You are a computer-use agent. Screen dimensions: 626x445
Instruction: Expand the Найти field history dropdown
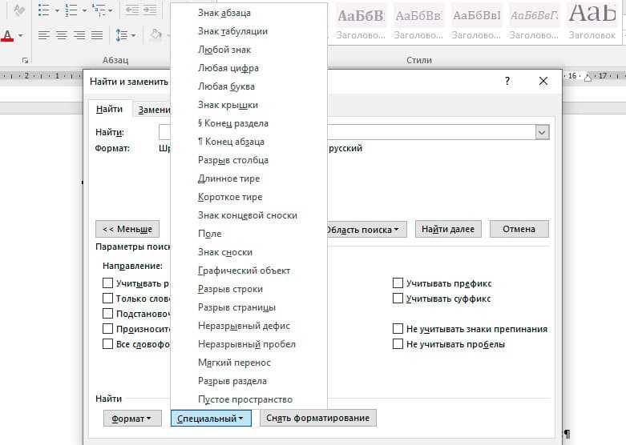pyautogui.click(x=542, y=132)
